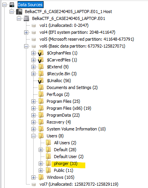Select the Default User (2) entry

click(x=69, y=157)
